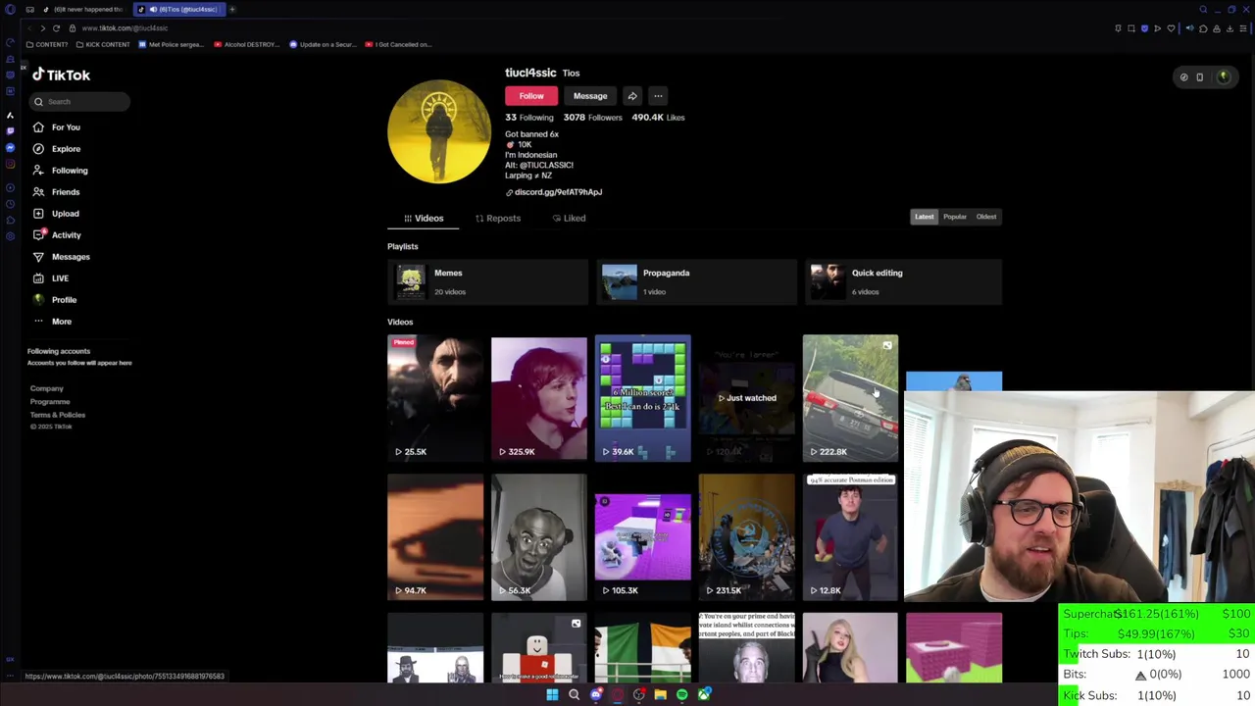Toggle the browser ad-blocker shield icon

[1144, 28]
